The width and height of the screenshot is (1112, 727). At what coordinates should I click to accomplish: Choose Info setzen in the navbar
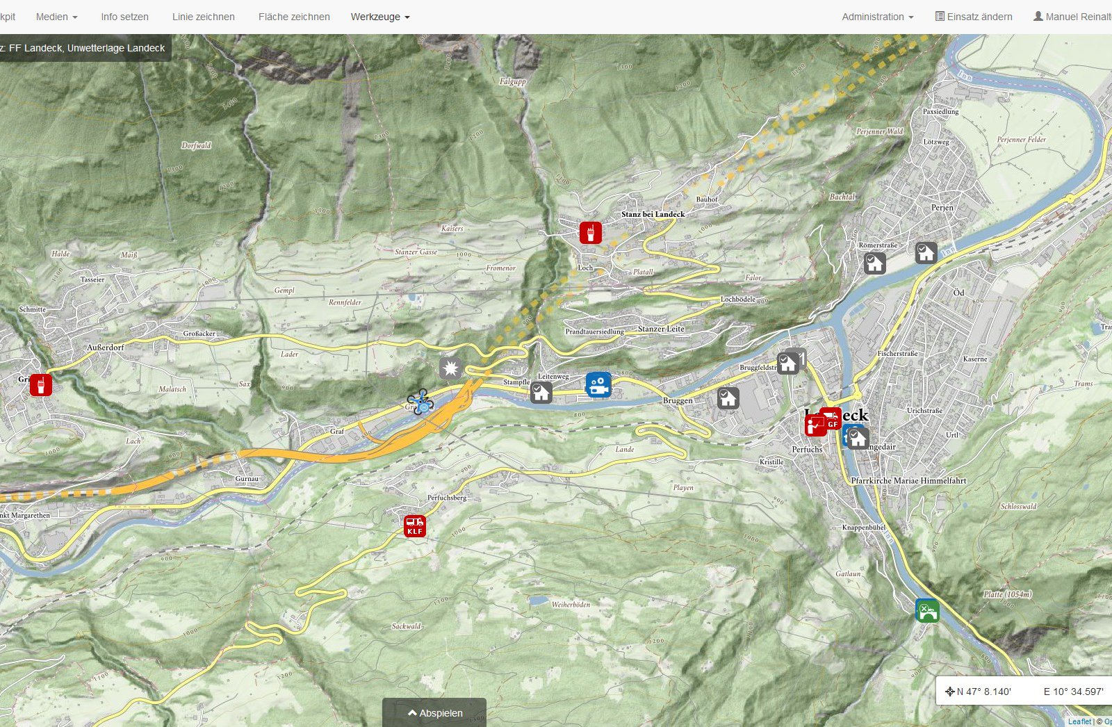tap(124, 17)
